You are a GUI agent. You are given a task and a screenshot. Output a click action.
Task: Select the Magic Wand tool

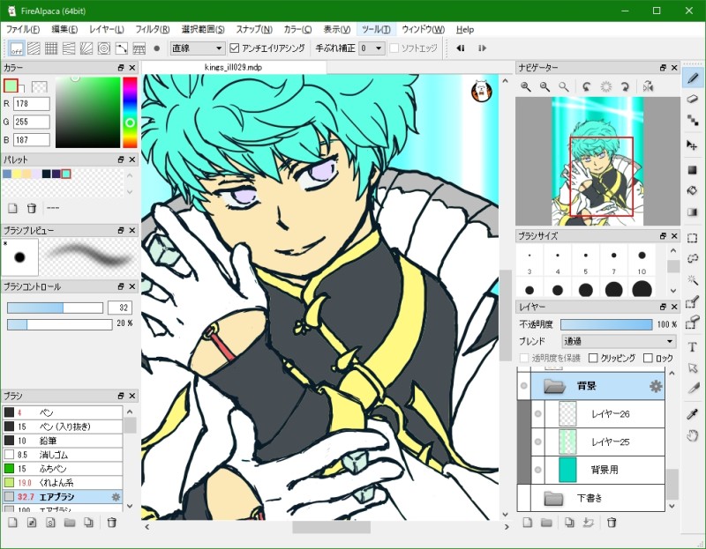pyautogui.click(x=693, y=279)
